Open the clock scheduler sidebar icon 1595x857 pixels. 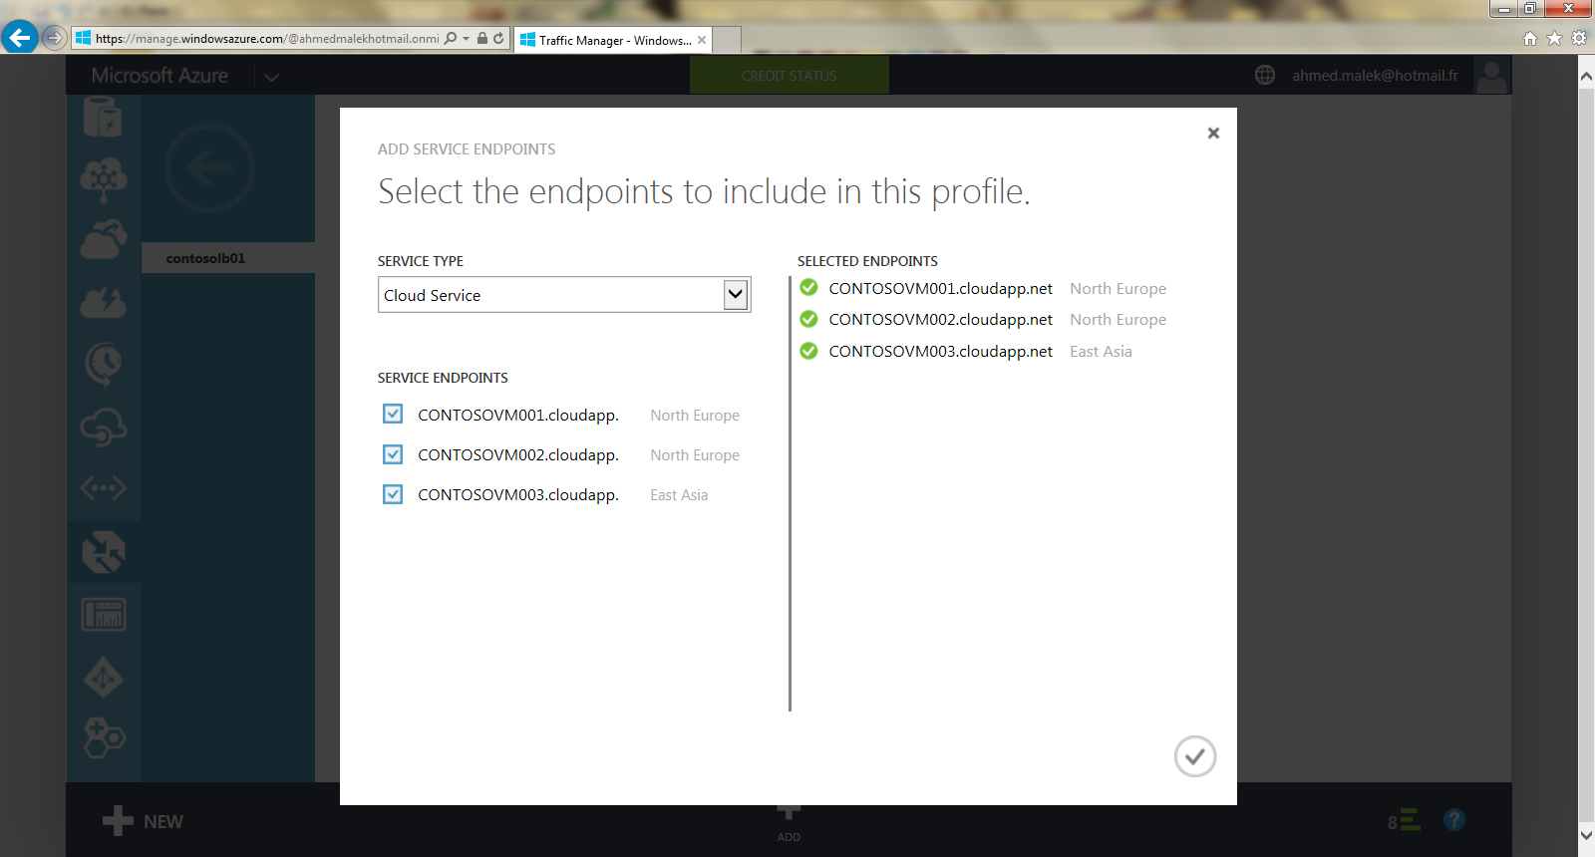tap(104, 365)
